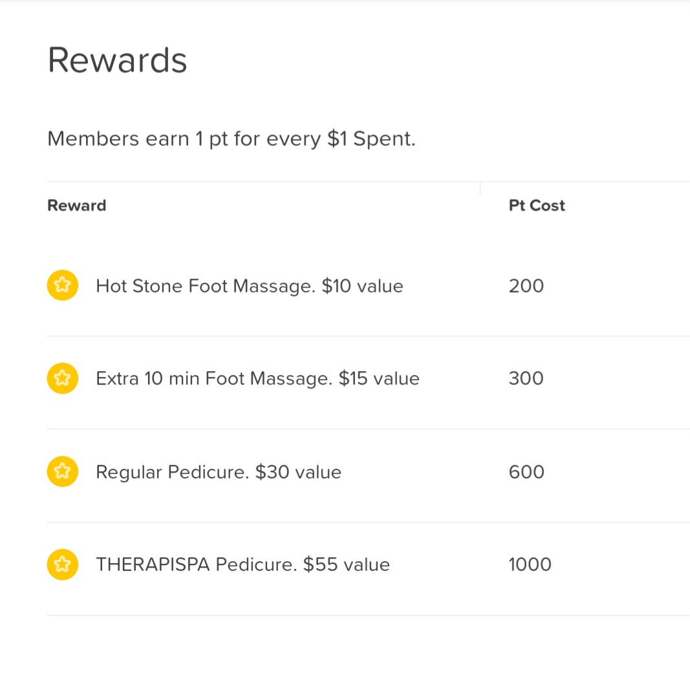Click the 1000 point cost value

tap(530, 564)
